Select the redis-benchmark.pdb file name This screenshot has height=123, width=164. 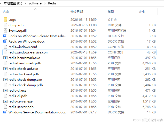[x=25, y=63]
